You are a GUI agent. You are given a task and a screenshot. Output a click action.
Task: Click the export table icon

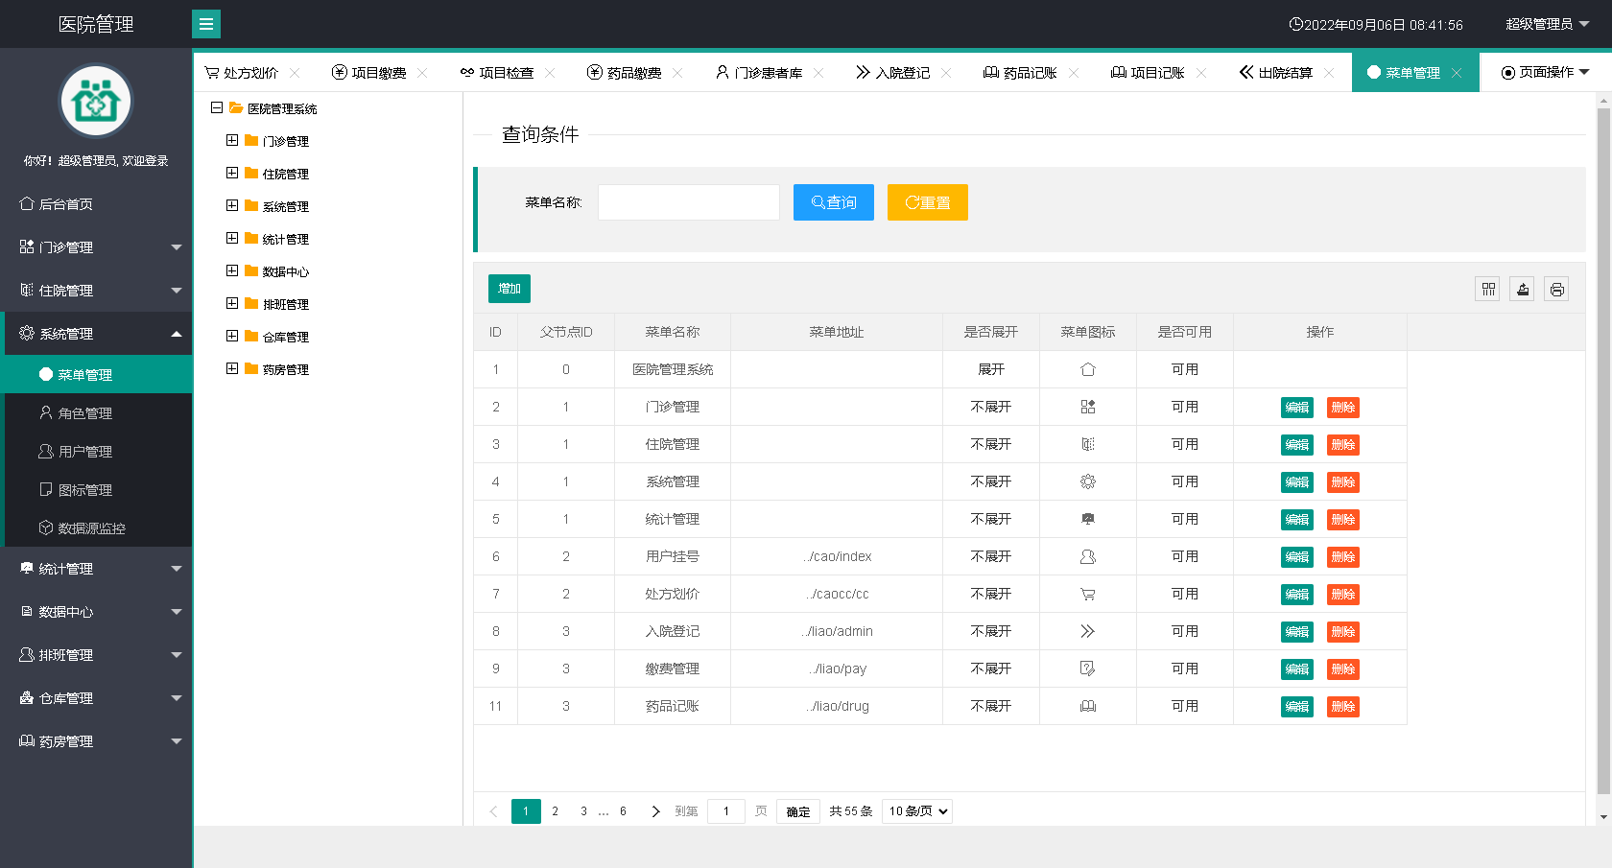point(1523,289)
